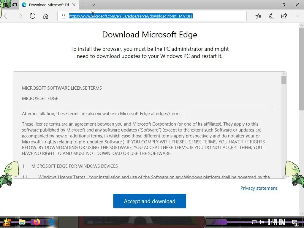Open the Settings and more ellipsis menu
Image resolution: width=304 pixels, height=228 pixels.
point(297,16)
